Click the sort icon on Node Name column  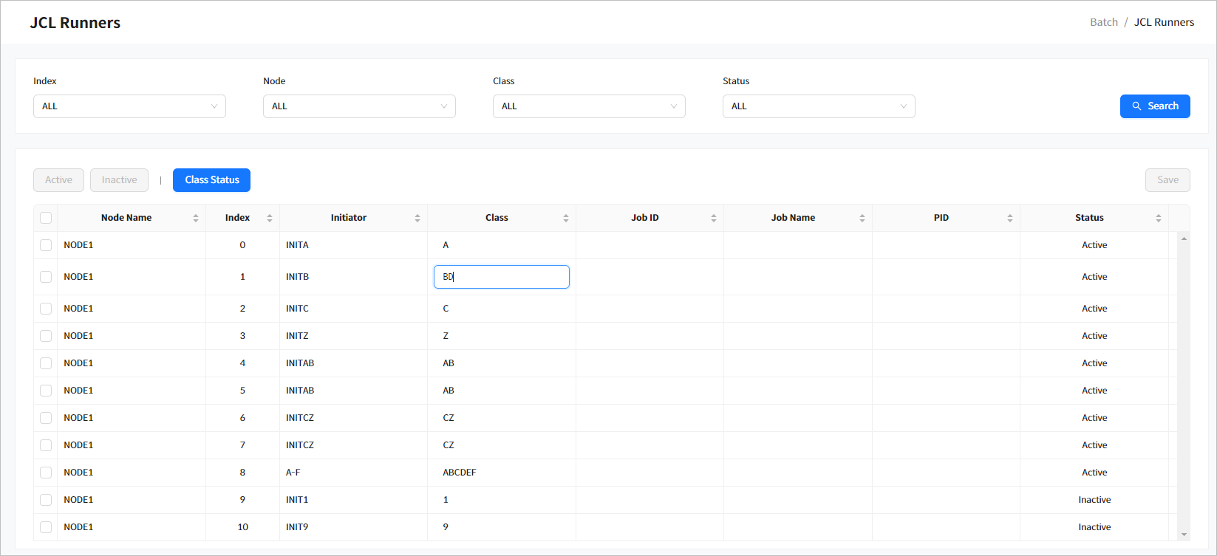(196, 219)
